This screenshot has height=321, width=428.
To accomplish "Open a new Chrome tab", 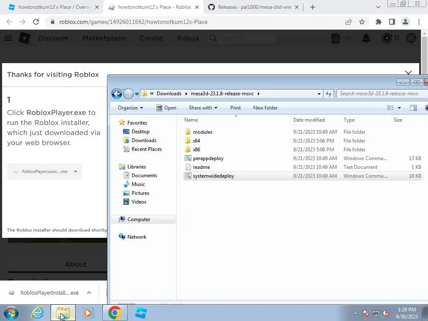I will click(x=313, y=7).
